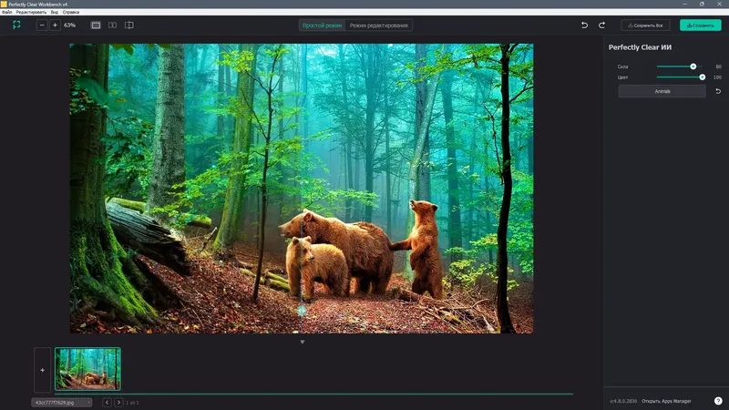Viewport: 729px width, 410px height.
Task: Click the Цвет value 100
Action: [x=717, y=77]
